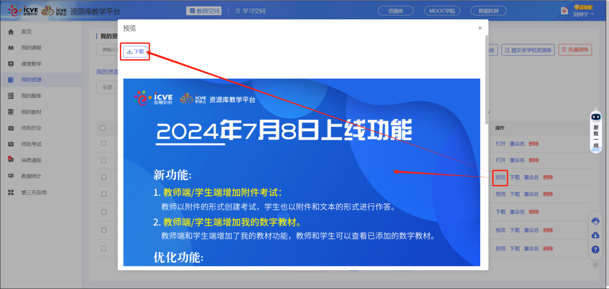Viewport: 609px width, 289px height.
Task: Open the customer service headset icon
Action: 595,221
